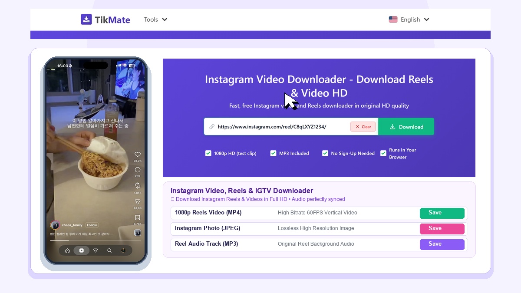Click the TikMate brand name

[x=112, y=20]
